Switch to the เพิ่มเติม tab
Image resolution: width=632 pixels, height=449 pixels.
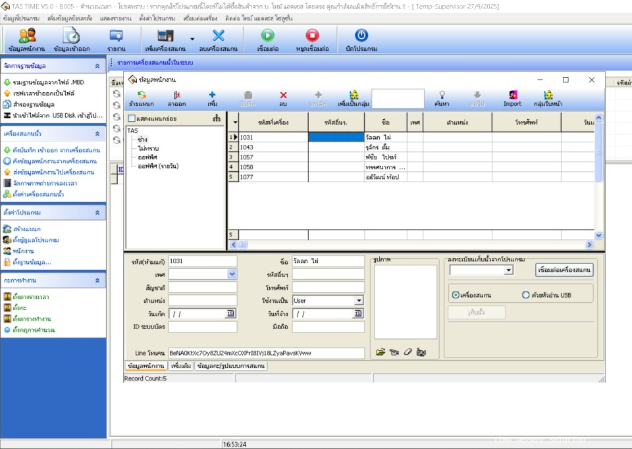[180, 365]
